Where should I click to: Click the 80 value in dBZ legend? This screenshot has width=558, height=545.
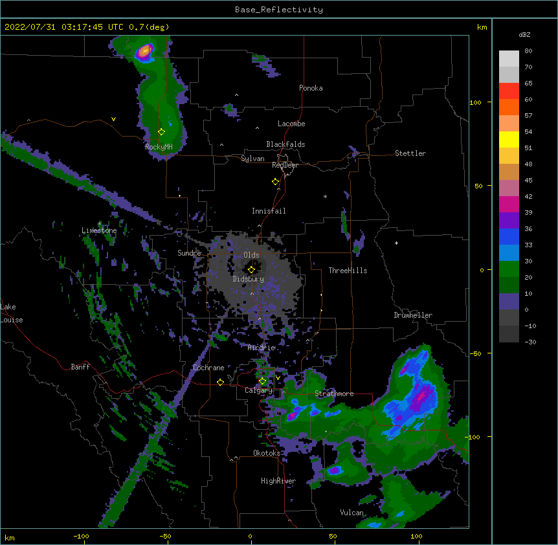click(528, 51)
